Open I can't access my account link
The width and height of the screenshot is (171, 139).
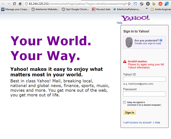point(137,122)
